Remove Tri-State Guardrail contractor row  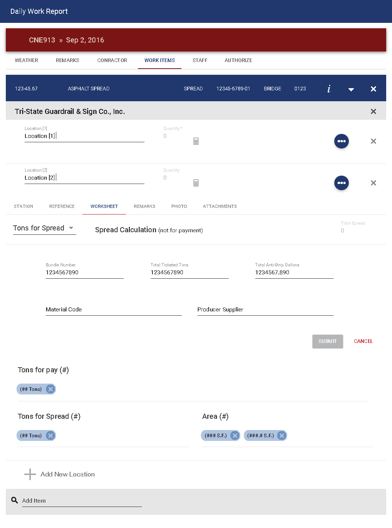point(373,111)
